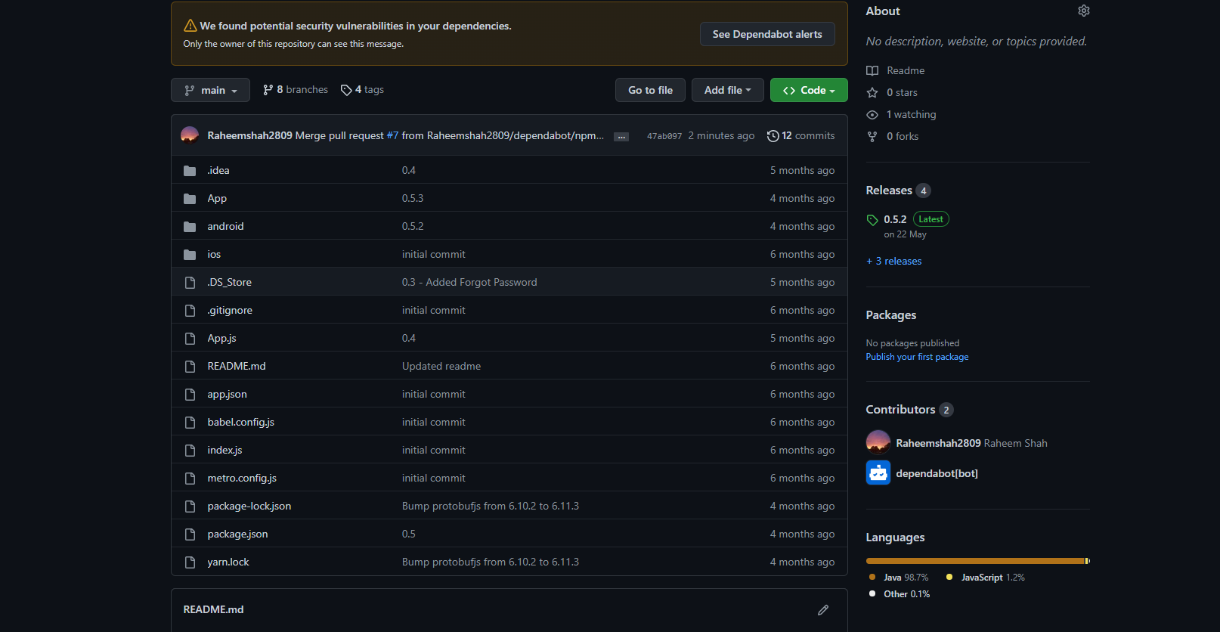
Task: View the 12 commits history
Action: coord(801,135)
